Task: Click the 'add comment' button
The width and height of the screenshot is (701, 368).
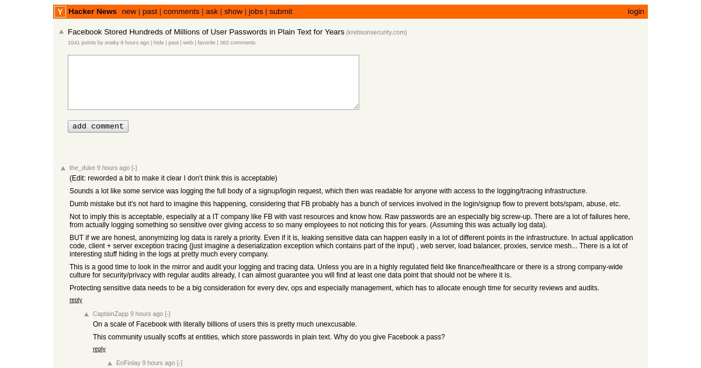Action: coord(98,126)
